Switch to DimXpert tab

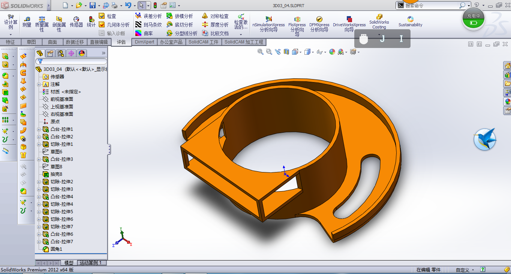pyautogui.click(x=144, y=42)
